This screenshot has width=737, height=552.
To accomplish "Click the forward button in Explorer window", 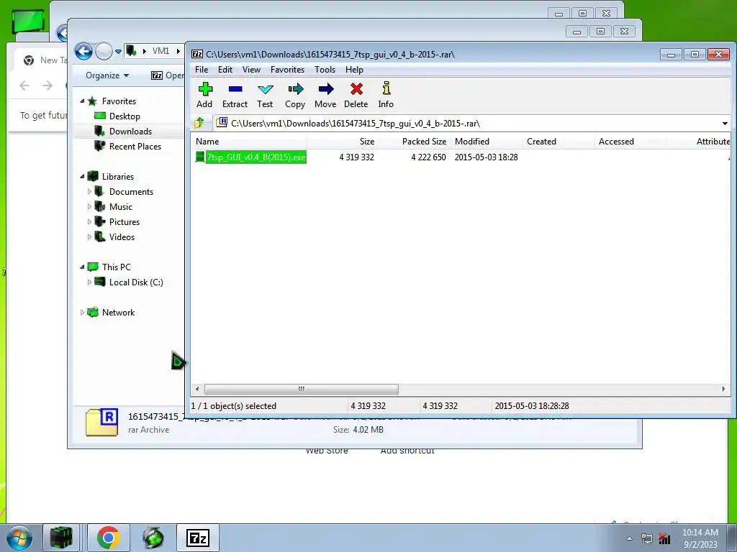I will pos(104,51).
